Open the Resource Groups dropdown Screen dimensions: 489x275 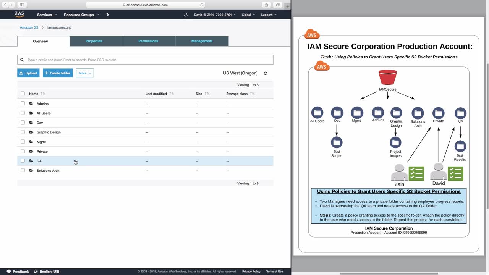point(81,15)
